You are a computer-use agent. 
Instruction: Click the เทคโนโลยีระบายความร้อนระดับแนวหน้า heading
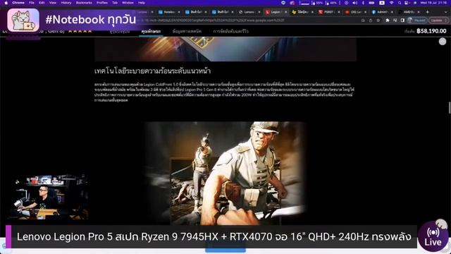click(x=152, y=71)
